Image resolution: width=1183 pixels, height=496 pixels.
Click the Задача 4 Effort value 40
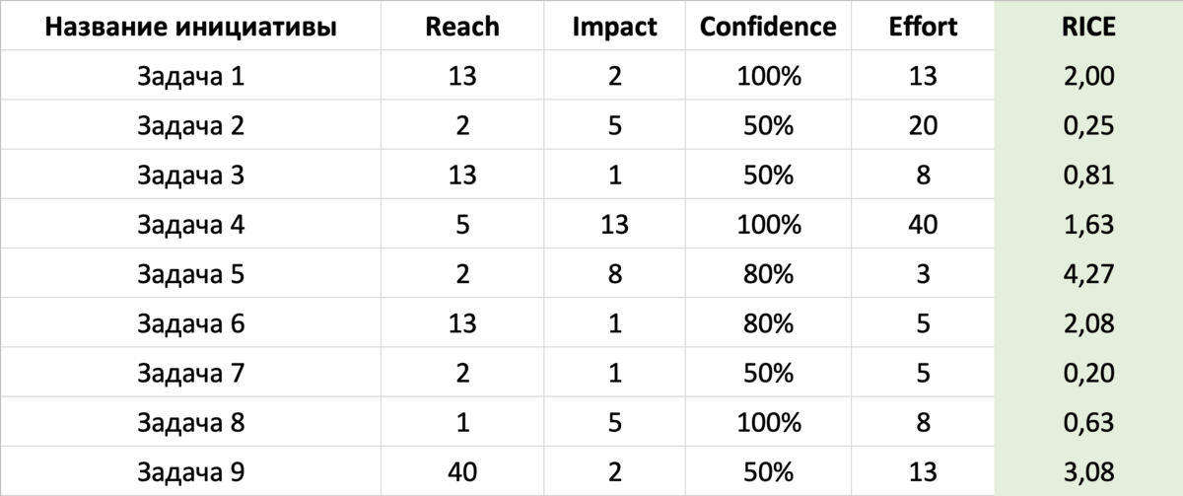(x=922, y=225)
